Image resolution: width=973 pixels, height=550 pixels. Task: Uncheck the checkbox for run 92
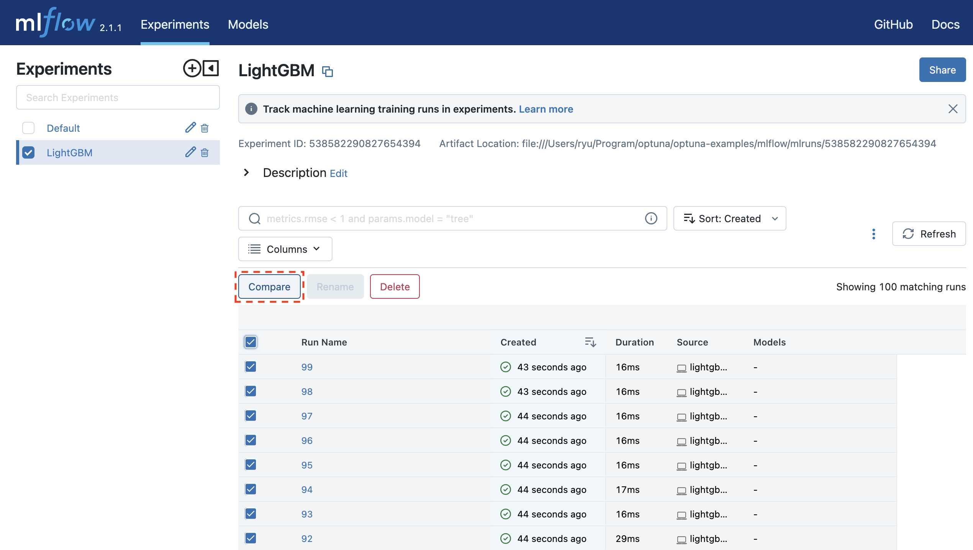click(251, 538)
